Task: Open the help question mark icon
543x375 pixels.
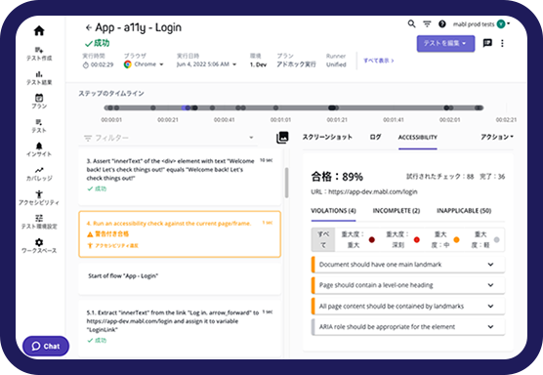Action: click(442, 23)
